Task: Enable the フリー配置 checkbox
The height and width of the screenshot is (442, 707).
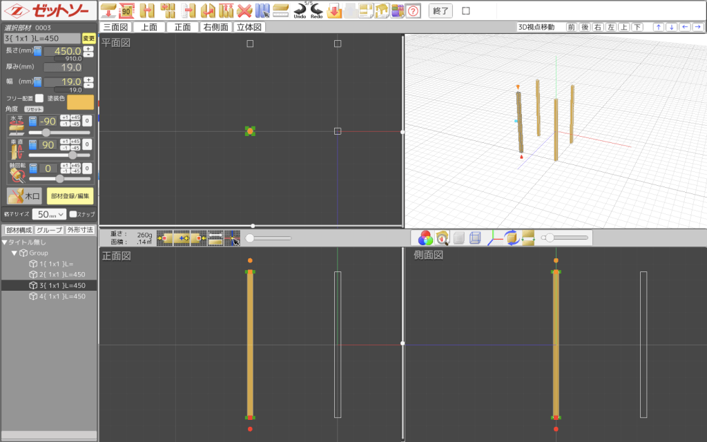Action: tap(39, 98)
